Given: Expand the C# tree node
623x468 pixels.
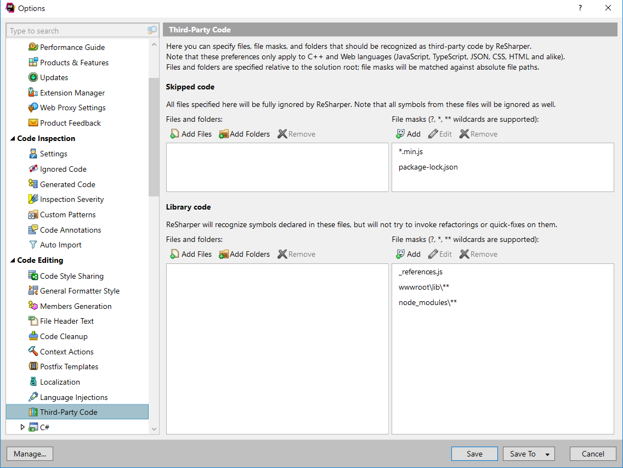Looking at the screenshot, I should click(x=22, y=427).
